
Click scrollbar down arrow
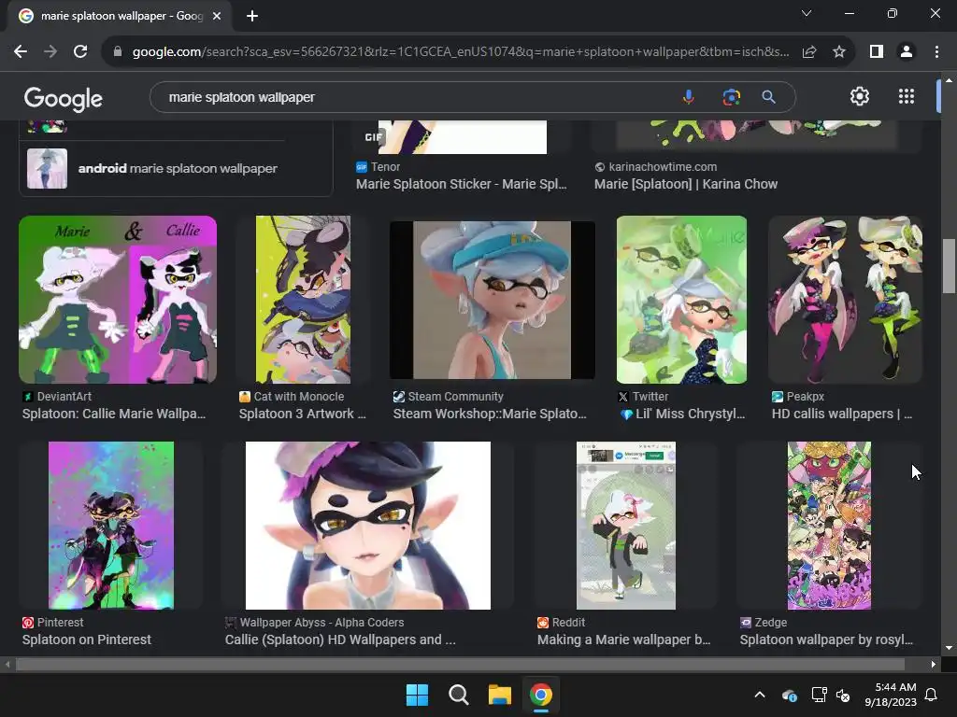tap(949, 648)
